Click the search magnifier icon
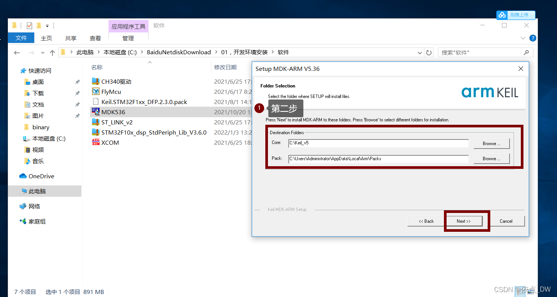 526,52
